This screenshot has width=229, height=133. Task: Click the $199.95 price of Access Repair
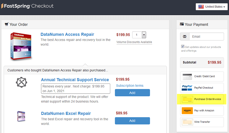pyautogui.click(x=123, y=35)
